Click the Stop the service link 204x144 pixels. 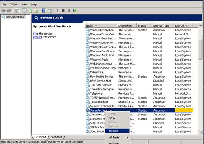36,34
